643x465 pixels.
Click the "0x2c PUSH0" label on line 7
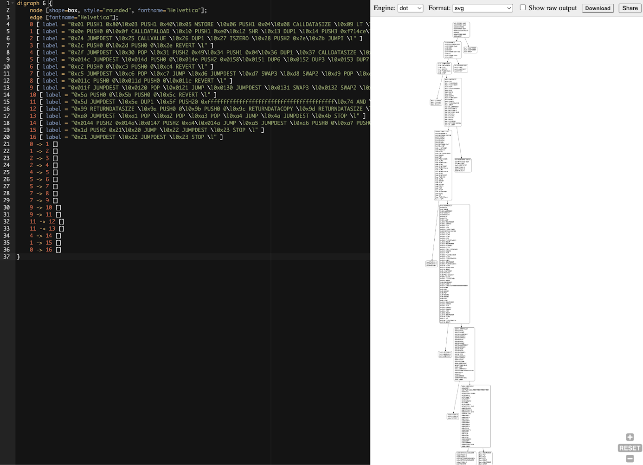(x=86, y=45)
